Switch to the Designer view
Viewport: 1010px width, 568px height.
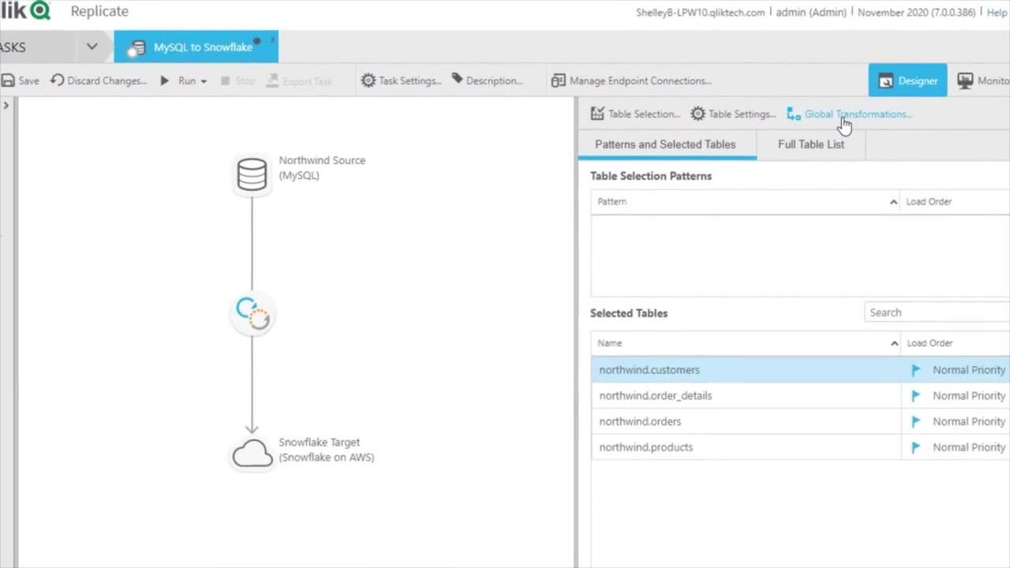(x=907, y=80)
